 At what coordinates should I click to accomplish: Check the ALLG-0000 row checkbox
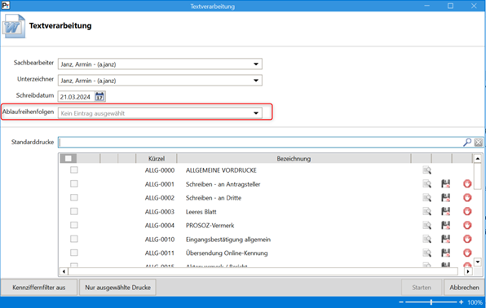point(73,169)
